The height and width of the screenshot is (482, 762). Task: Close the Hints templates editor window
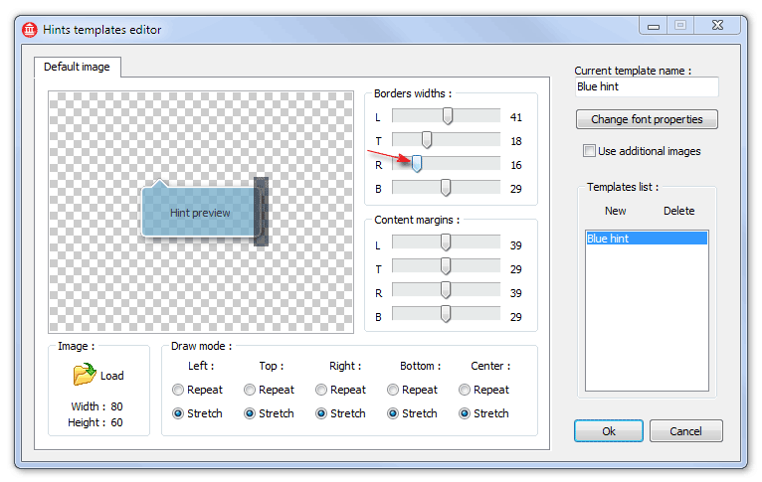(717, 25)
